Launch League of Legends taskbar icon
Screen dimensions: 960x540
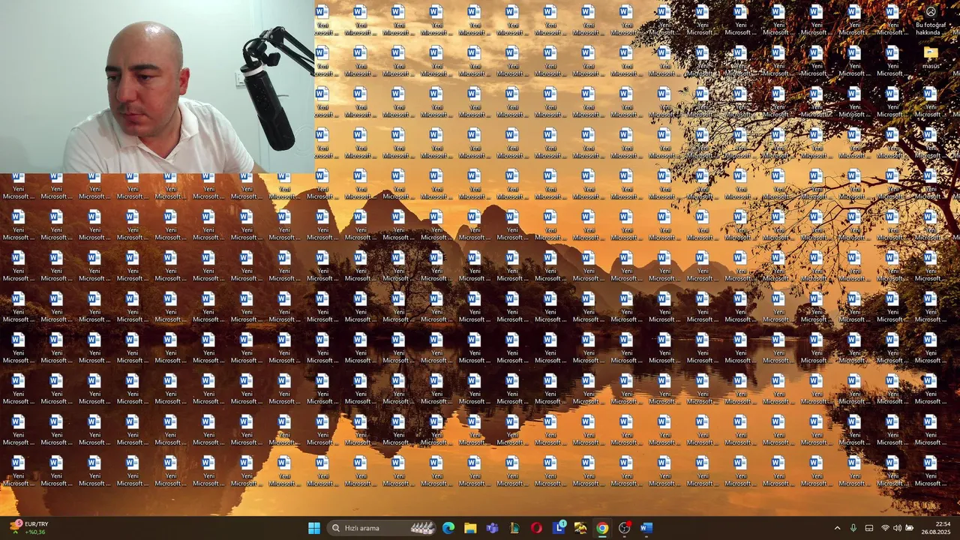(x=514, y=528)
